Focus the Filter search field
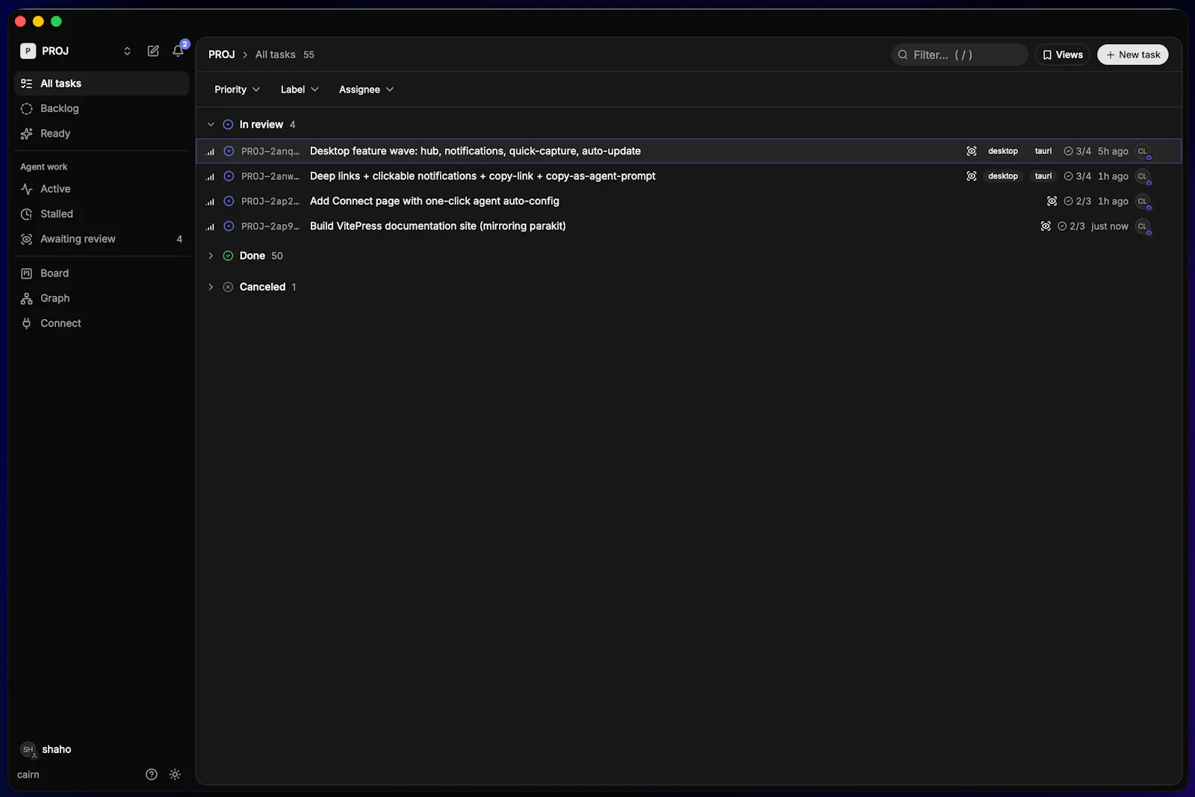This screenshot has height=797, width=1195. click(959, 55)
